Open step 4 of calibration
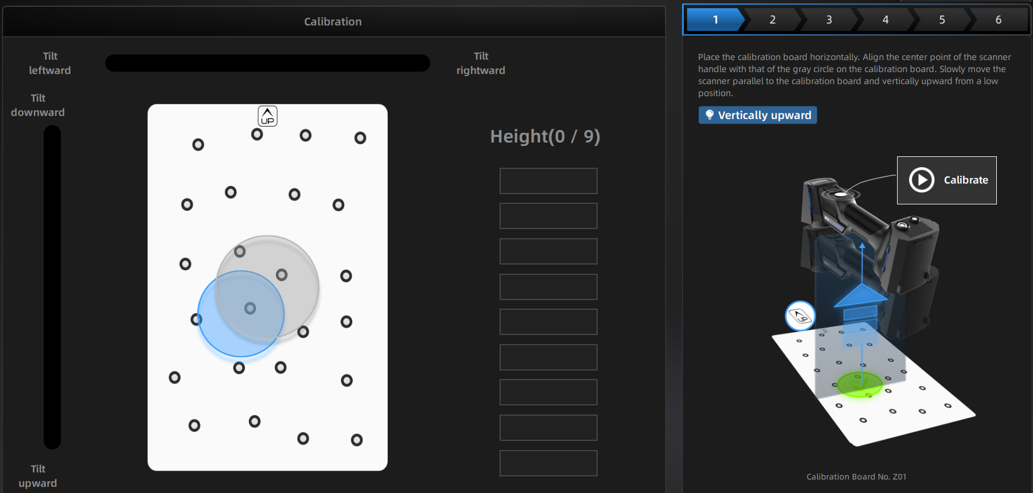 pyautogui.click(x=885, y=20)
